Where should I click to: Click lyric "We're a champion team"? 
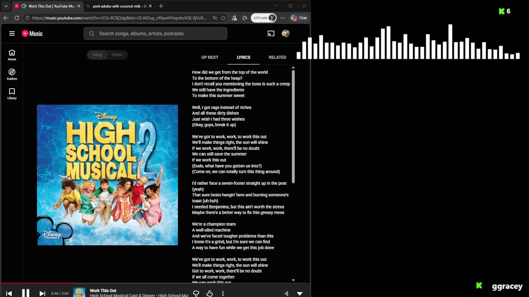pyautogui.click(x=214, y=224)
